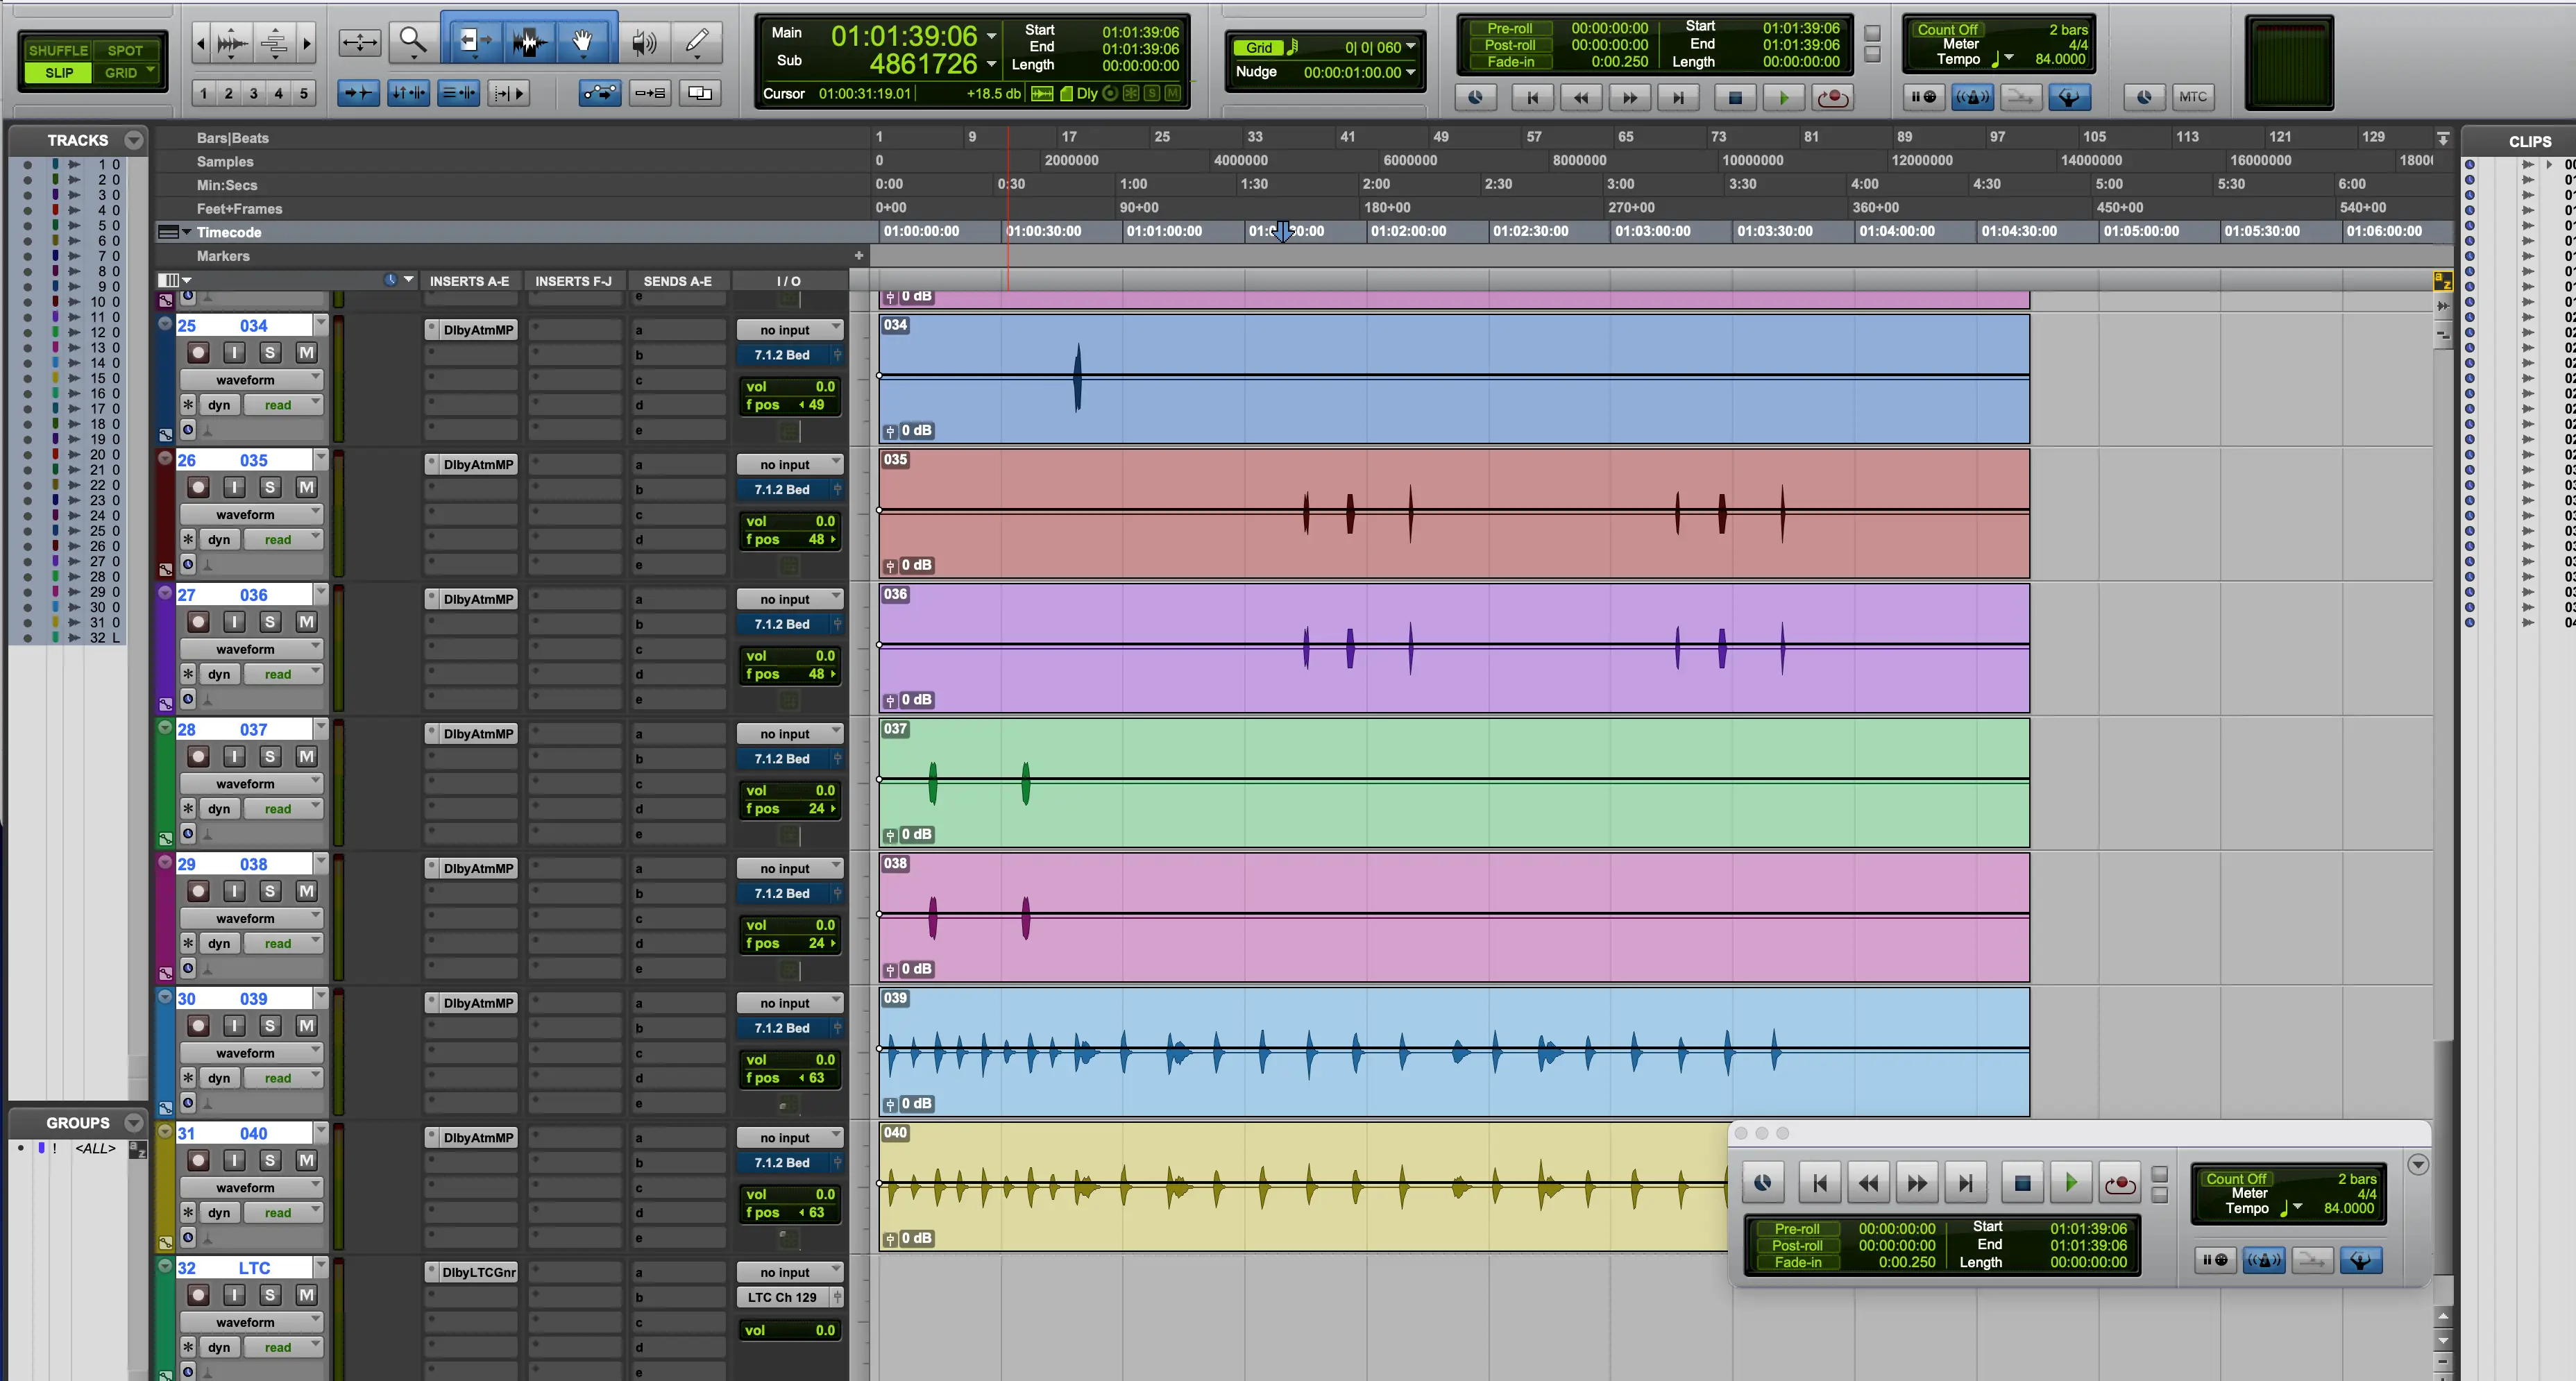Viewport: 2576px width, 1381px height.
Task: Switch to SPOT edit mode
Action: (x=125, y=50)
